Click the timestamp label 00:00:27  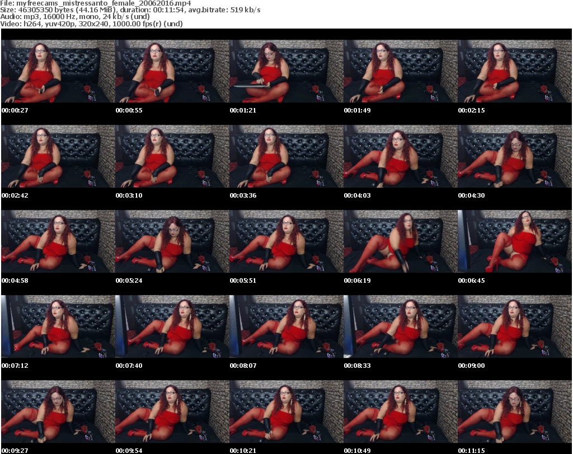(15, 110)
